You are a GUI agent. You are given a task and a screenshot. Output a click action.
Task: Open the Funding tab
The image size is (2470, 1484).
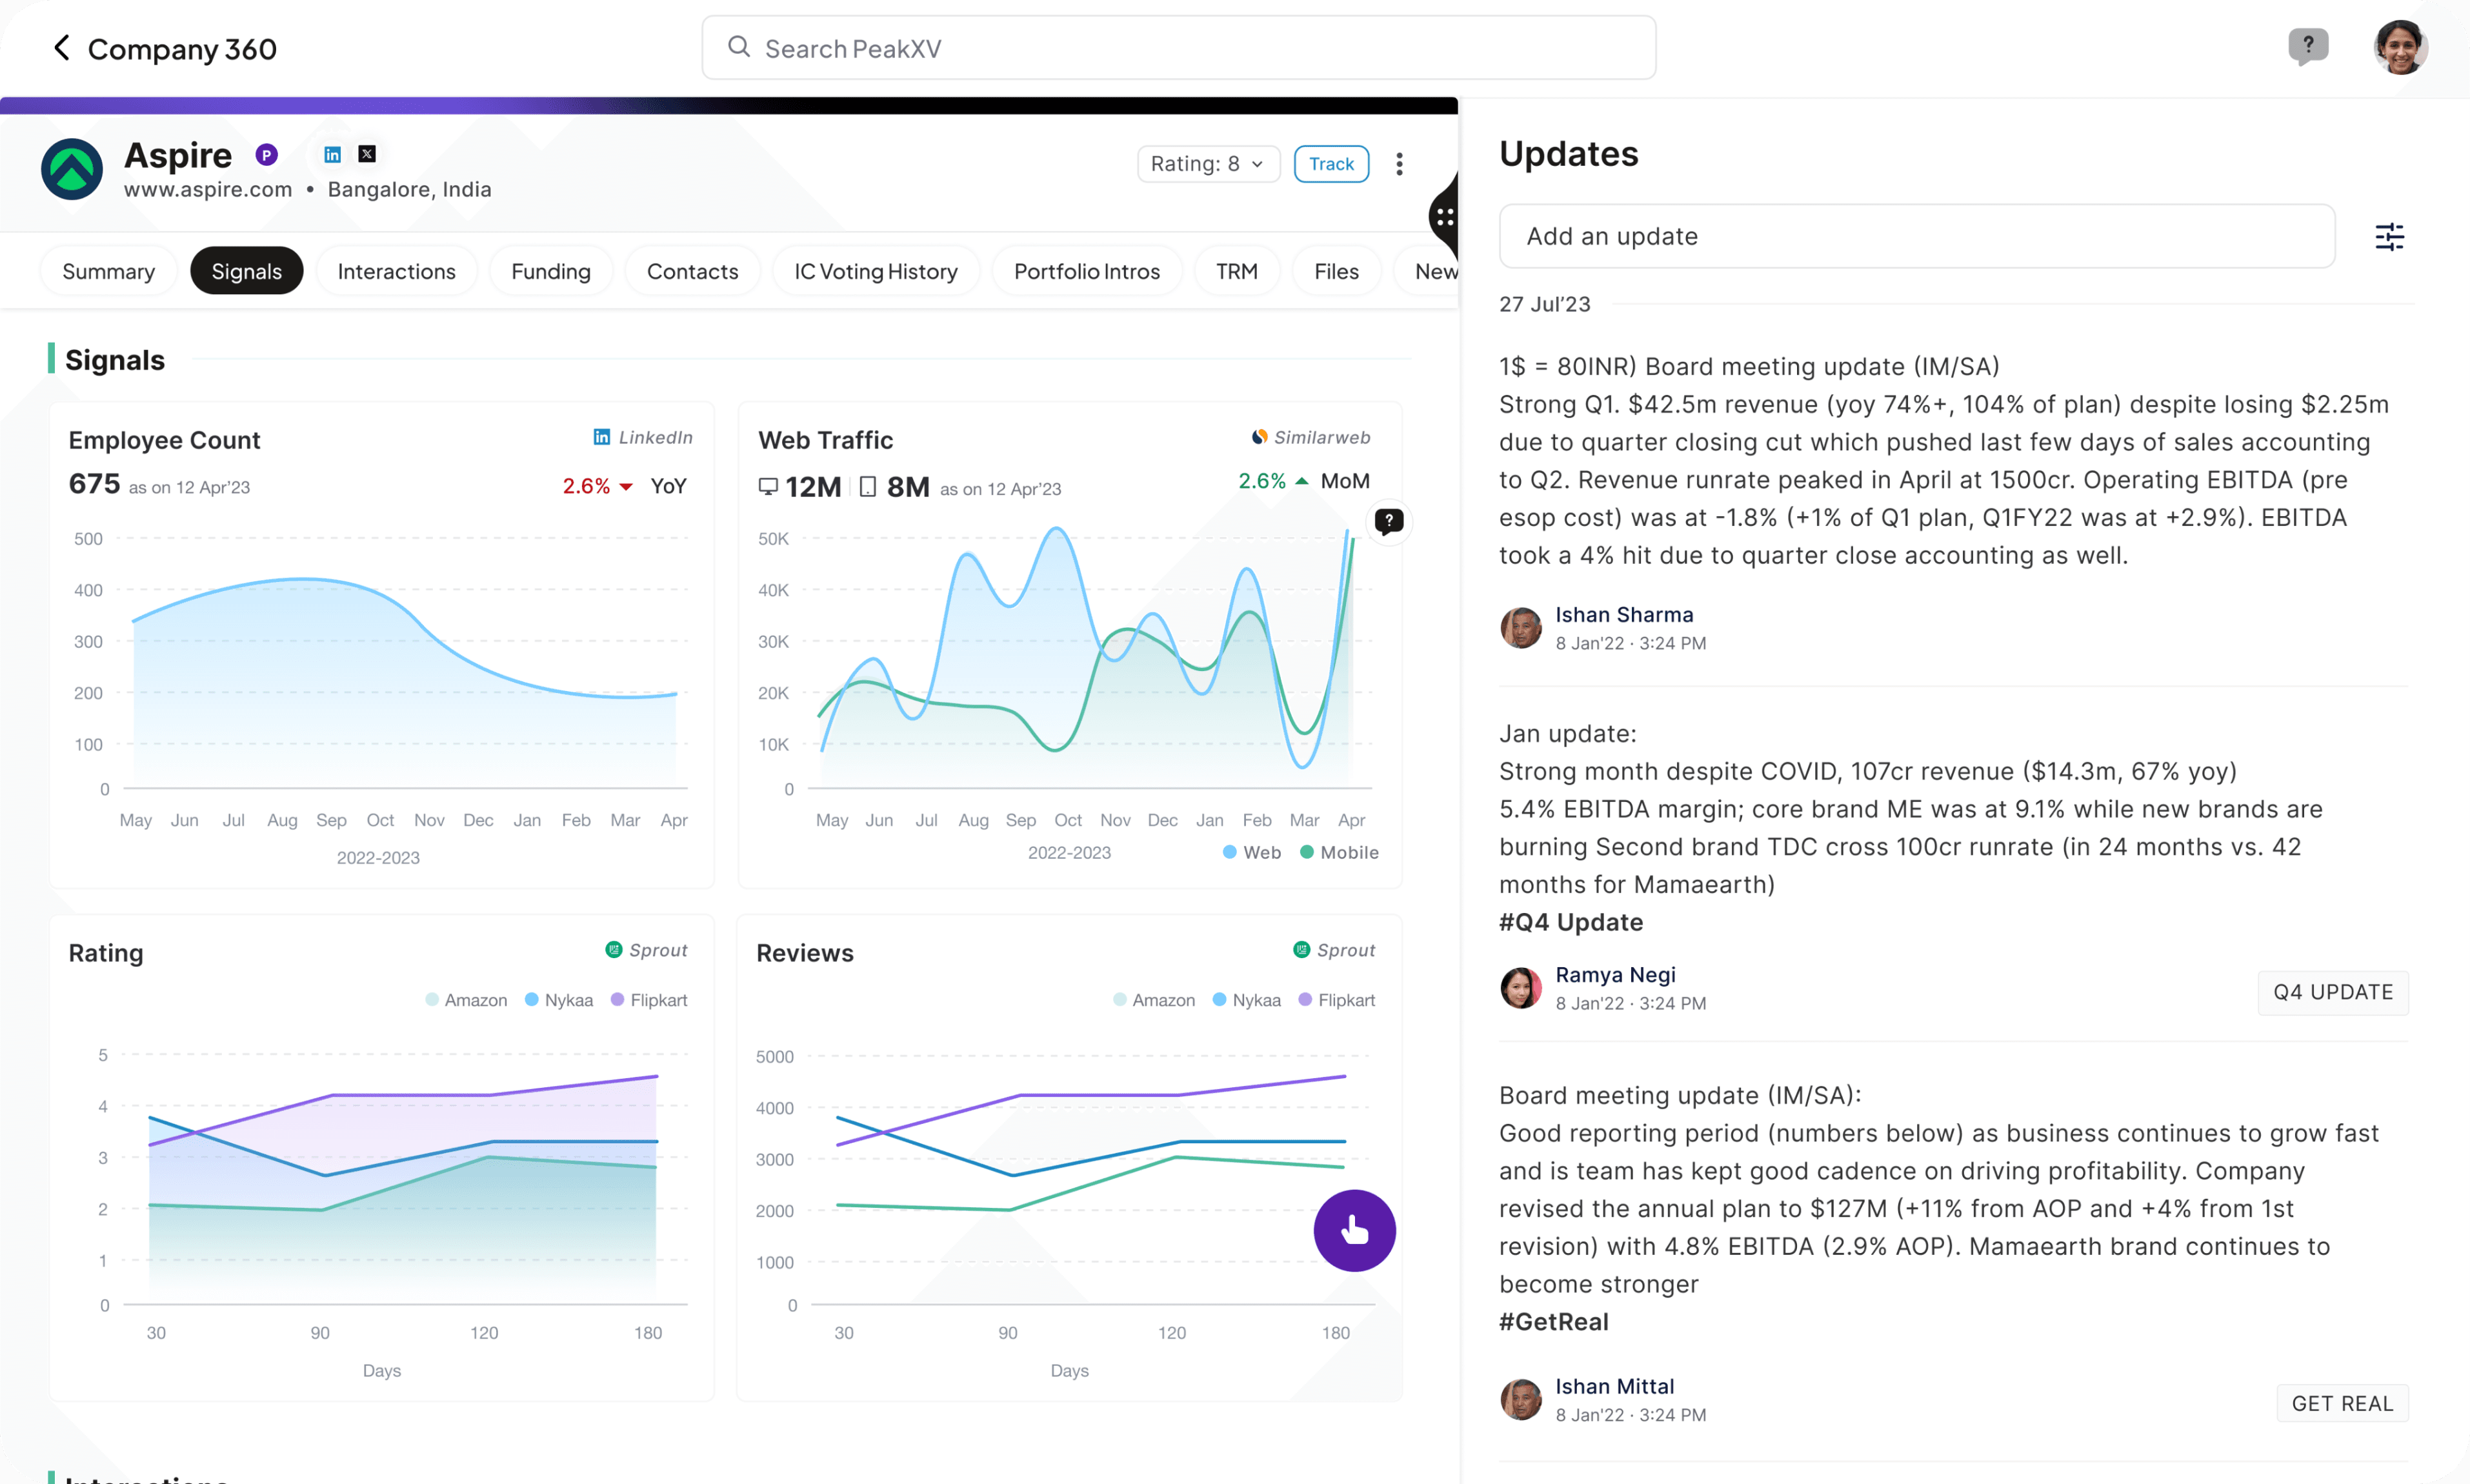(x=550, y=271)
